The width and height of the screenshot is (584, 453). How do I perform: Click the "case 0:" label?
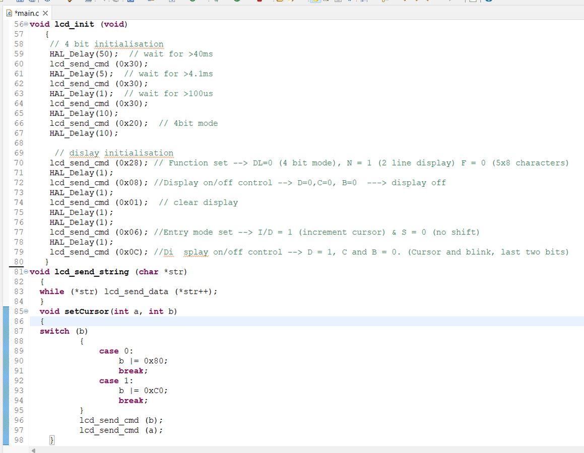116,351
